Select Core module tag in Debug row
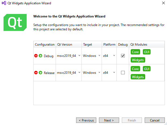167x125 pixels. pos(135,52)
